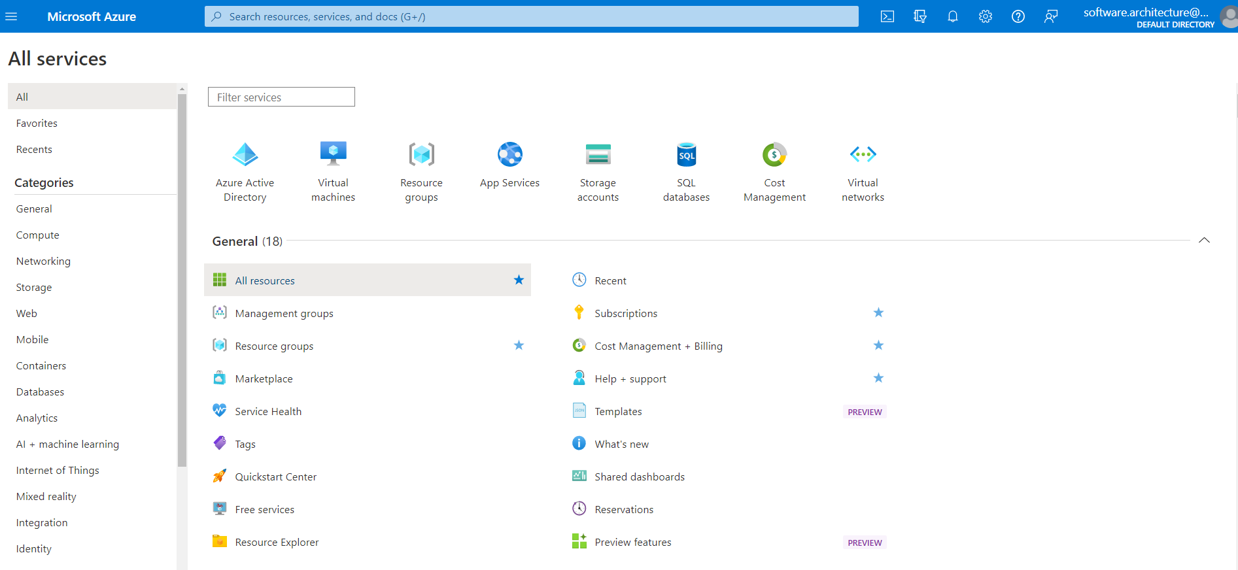Collapse the General section using its chevron
Viewport: 1238px width, 570px height.
click(x=1204, y=241)
